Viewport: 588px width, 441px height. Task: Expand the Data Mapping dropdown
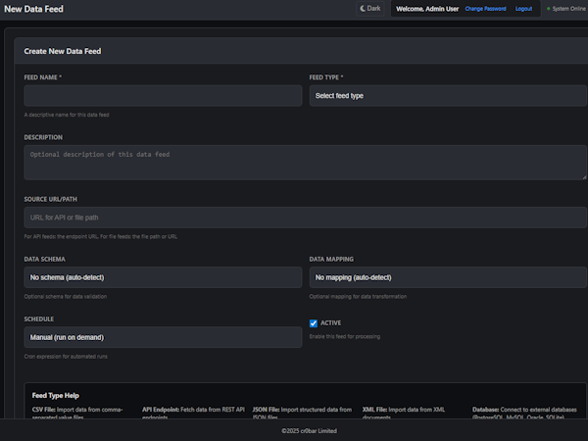click(448, 277)
